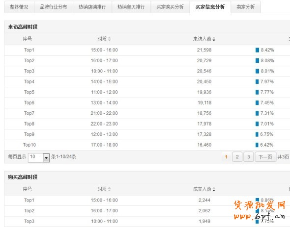Click the 7.01% percentage value
Viewport: 290px width, 227px height.
pos(267,124)
